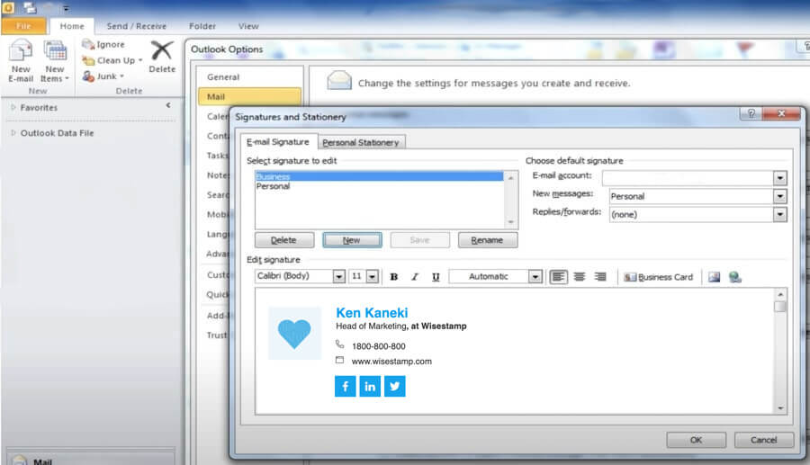Align signature text right
Image resolution: width=810 pixels, height=465 pixels.
(599, 277)
